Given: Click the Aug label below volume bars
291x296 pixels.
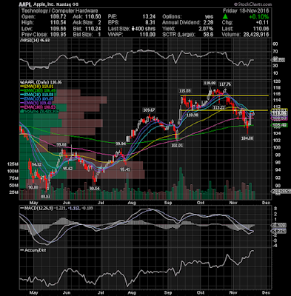Looking at the screenshot, I should tap(132, 203).
